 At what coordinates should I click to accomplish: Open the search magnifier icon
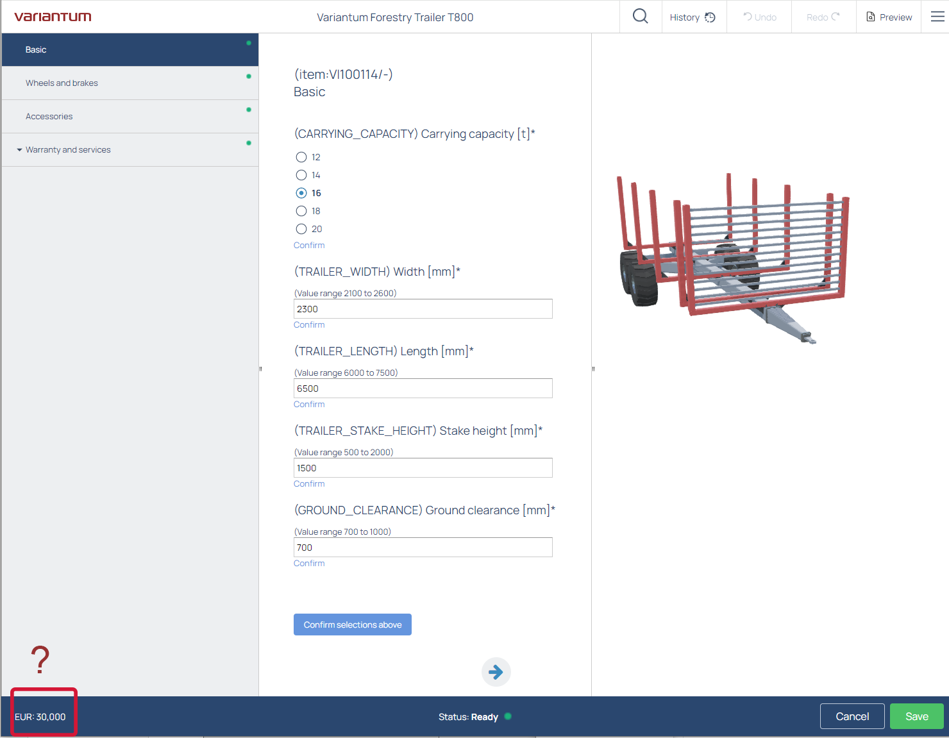coord(641,17)
